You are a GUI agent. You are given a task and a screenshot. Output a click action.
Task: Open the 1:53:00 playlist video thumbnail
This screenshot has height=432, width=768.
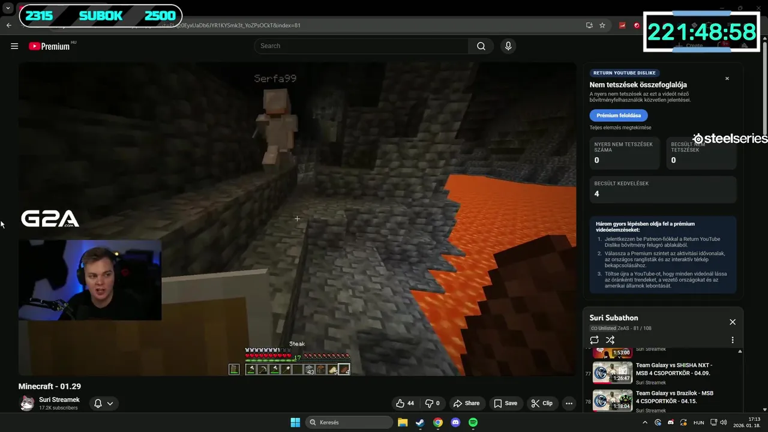pos(613,352)
